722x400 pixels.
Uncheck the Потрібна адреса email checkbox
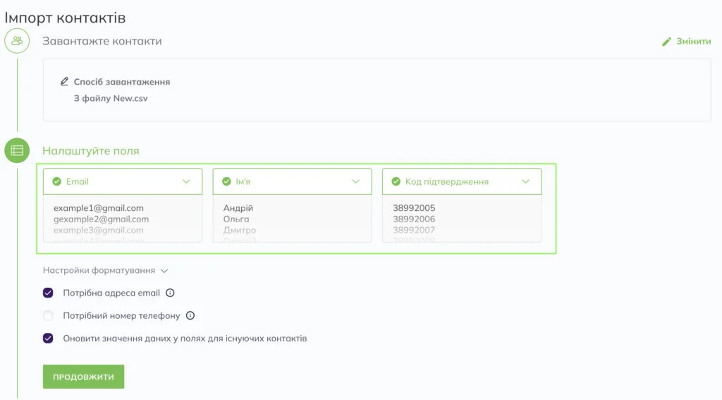48,293
